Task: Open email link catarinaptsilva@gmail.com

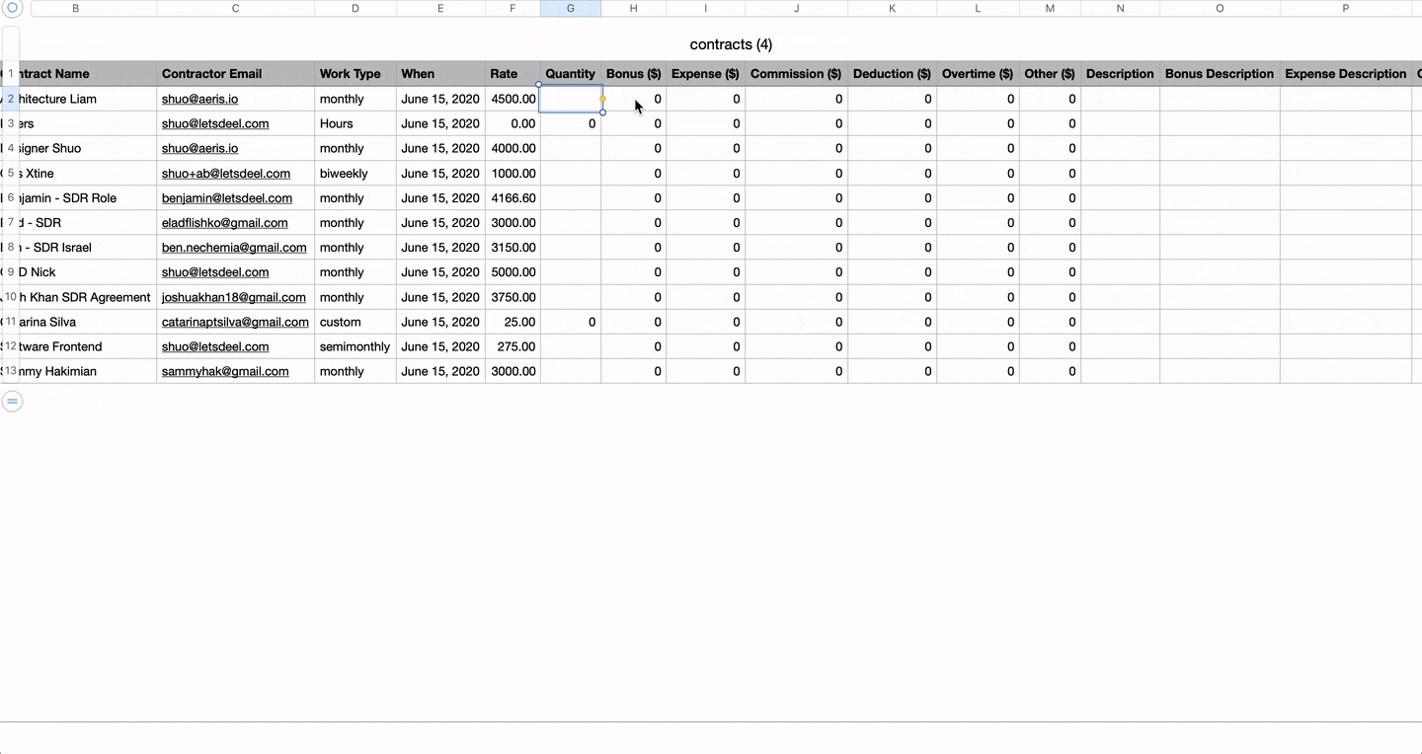Action: pyautogui.click(x=235, y=322)
